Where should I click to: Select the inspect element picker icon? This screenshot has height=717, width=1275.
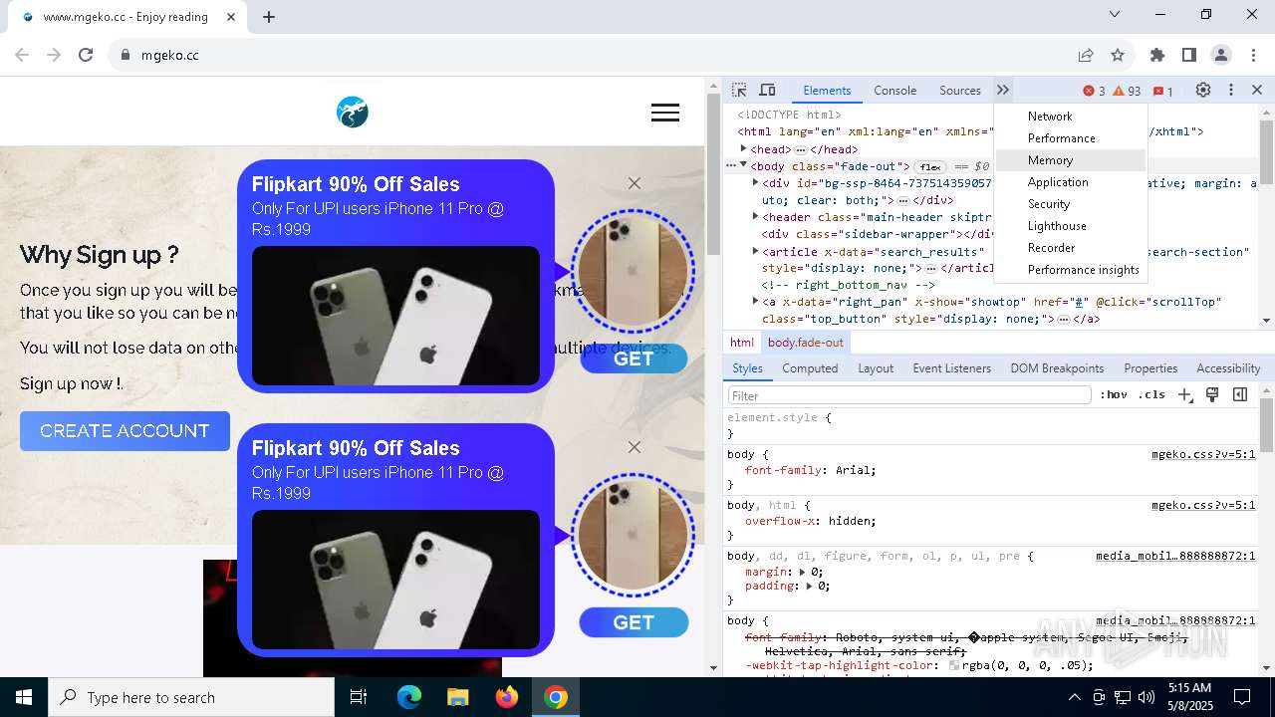(x=739, y=91)
